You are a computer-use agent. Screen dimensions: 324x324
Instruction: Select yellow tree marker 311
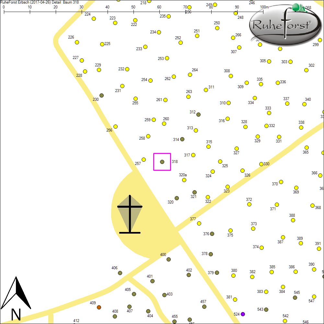point(206,90)
